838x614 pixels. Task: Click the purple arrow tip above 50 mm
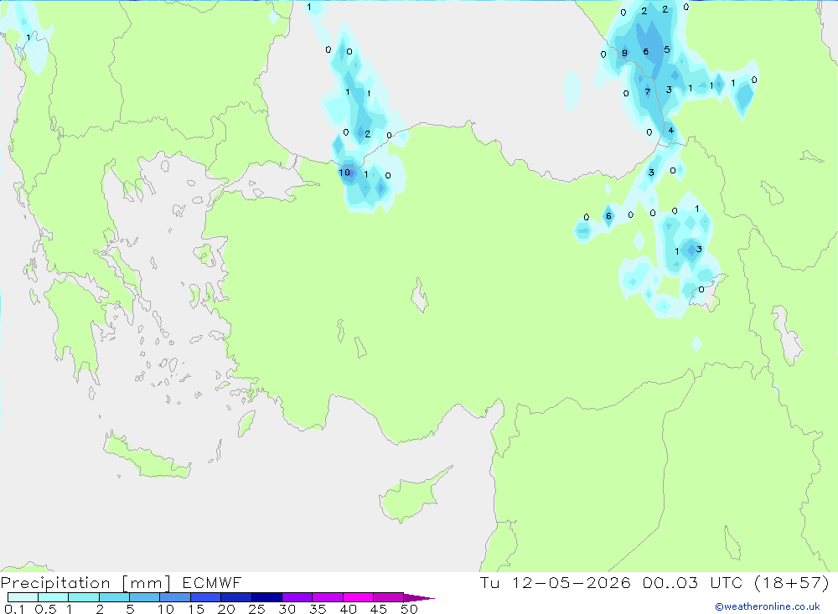[419, 598]
